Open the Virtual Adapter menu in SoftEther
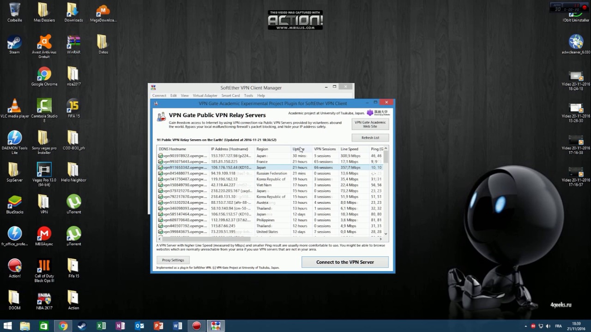 (205, 95)
